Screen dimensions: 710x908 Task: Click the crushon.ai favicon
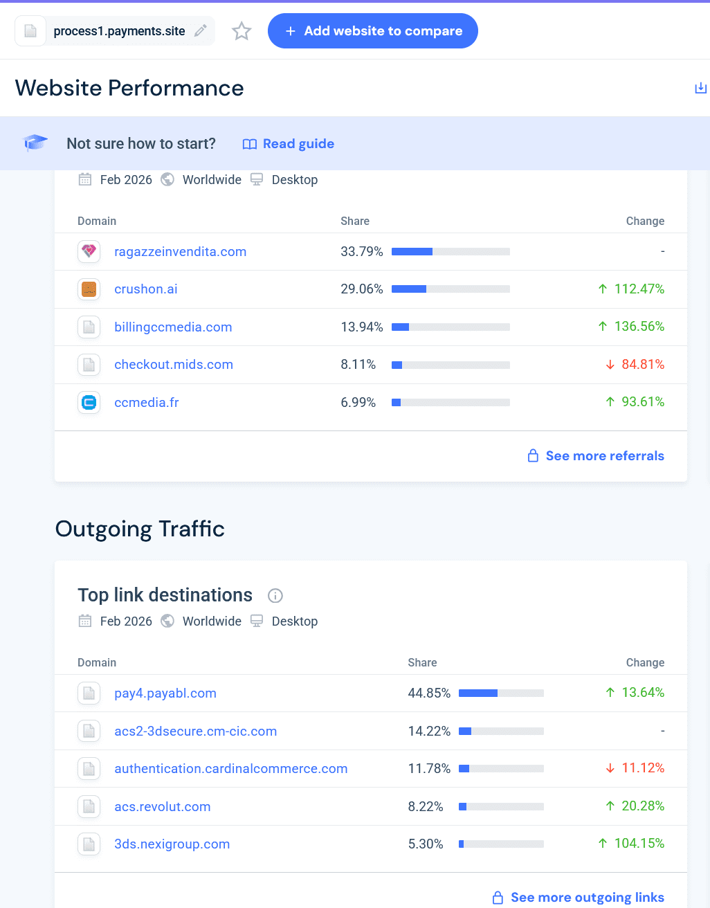click(x=89, y=289)
